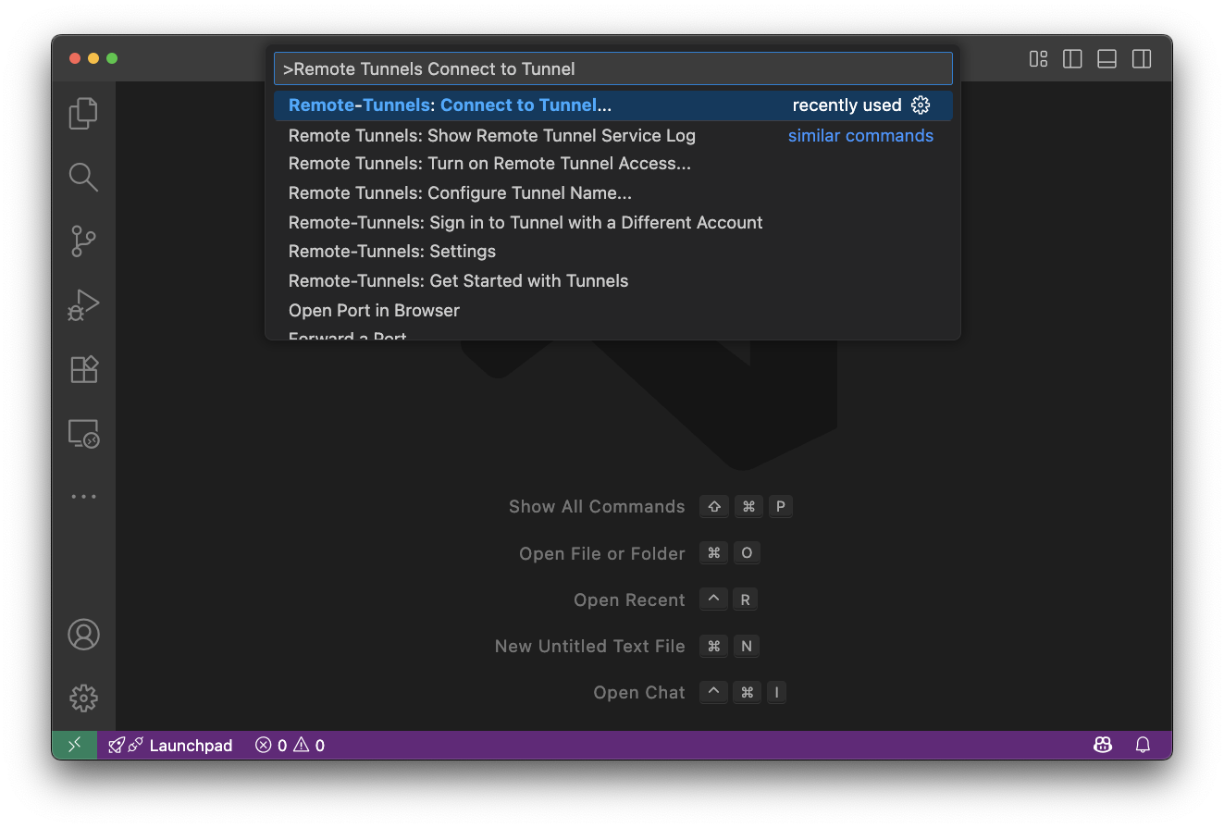1224x828 pixels.
Task: Click the similar commands link
Action: click(859, 135)
